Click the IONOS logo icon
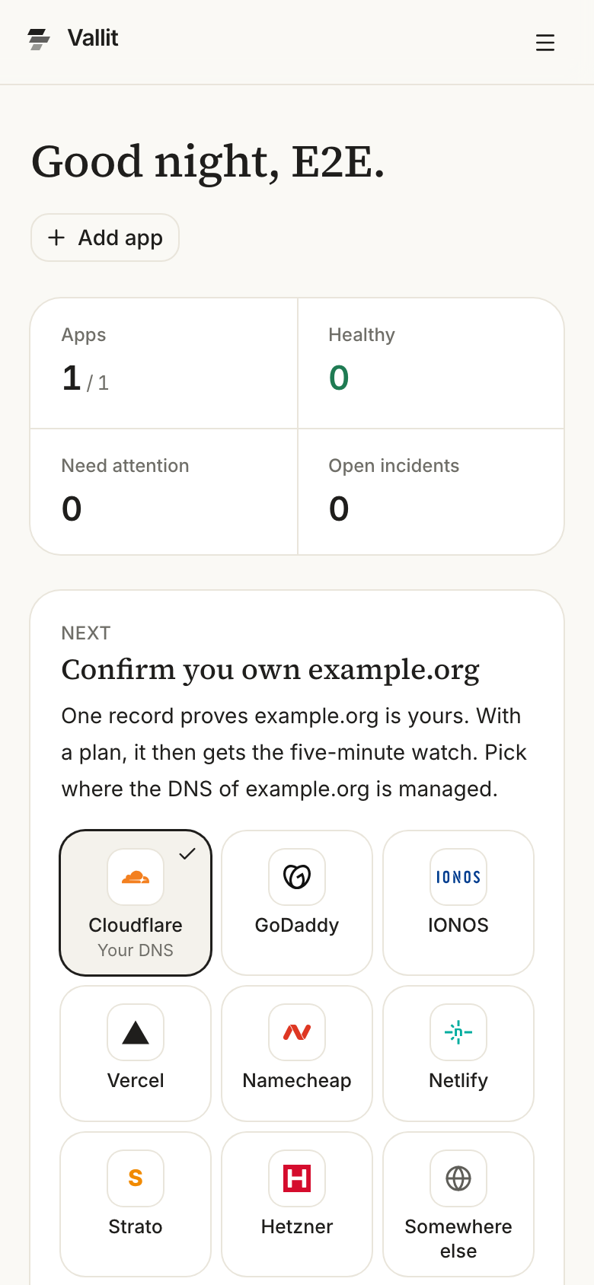Screen dimensions: 594x1285 458,877
